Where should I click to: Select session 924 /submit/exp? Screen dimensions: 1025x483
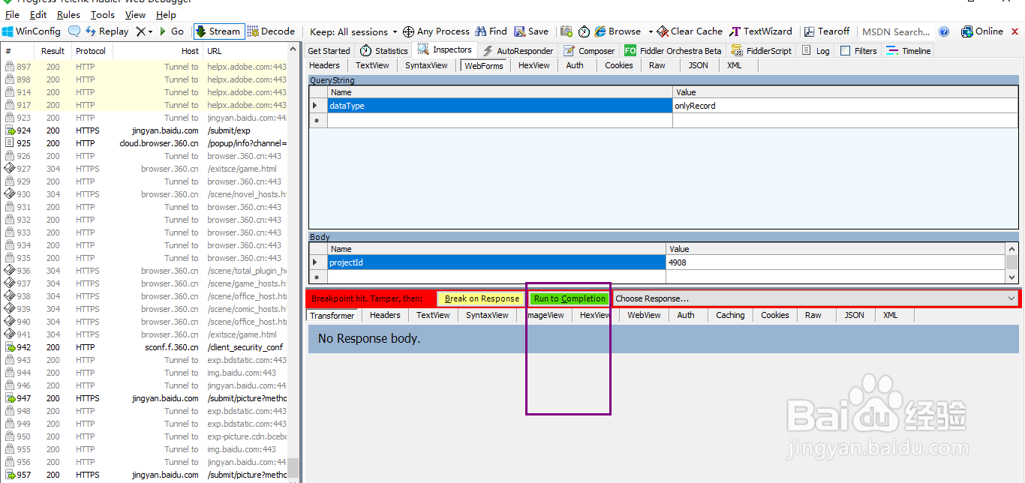click(x=145, y=130)
